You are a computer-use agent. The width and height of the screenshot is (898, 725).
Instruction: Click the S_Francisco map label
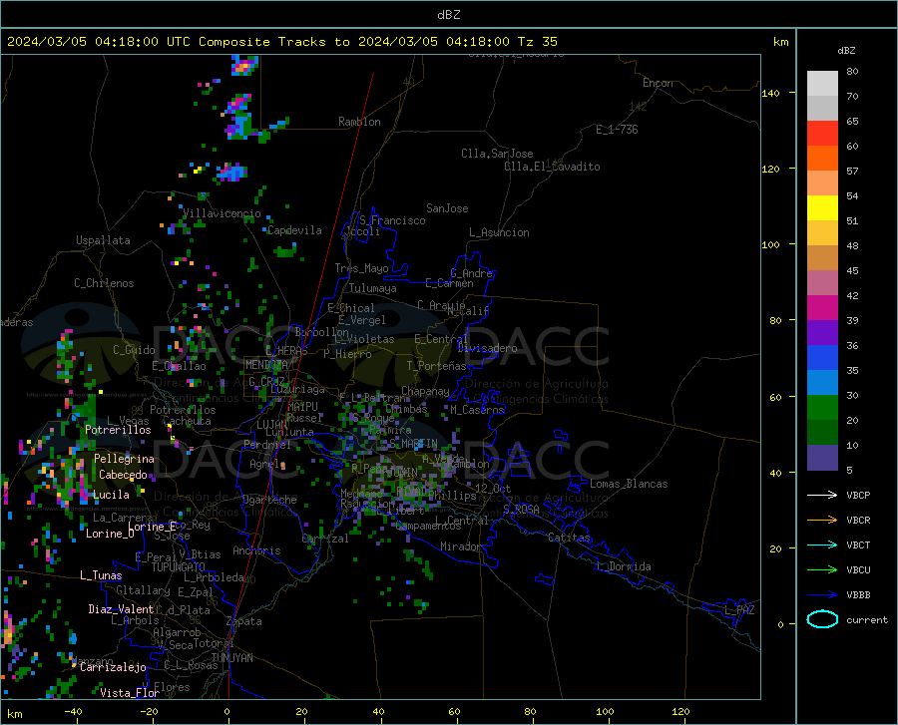pyautogui.click(x=393, y=220)
